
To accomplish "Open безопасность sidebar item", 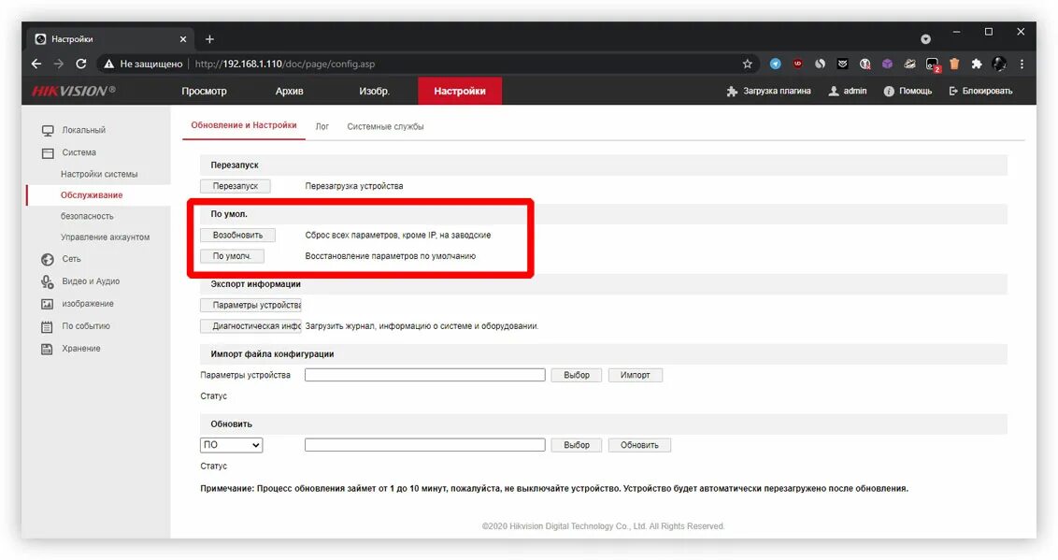I will click(x=87, y=217).
